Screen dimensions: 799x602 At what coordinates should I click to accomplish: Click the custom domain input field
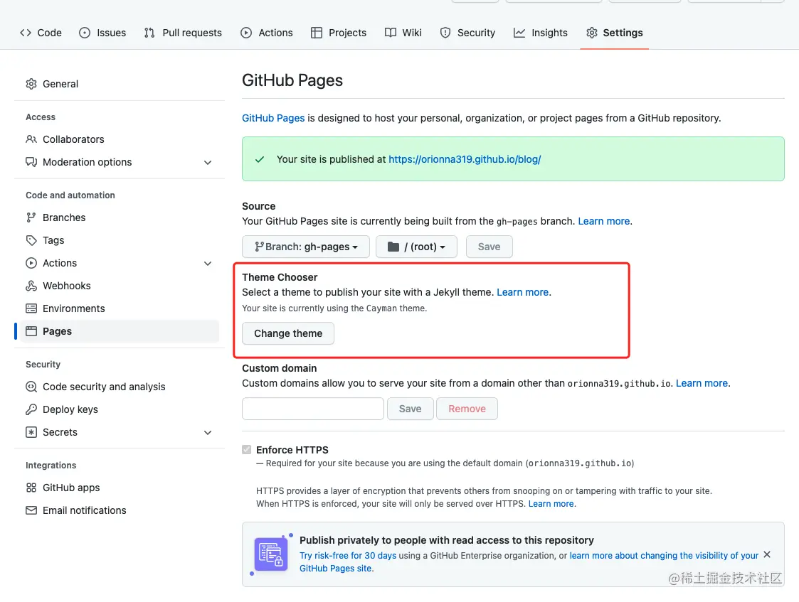[x=313, y=409]
